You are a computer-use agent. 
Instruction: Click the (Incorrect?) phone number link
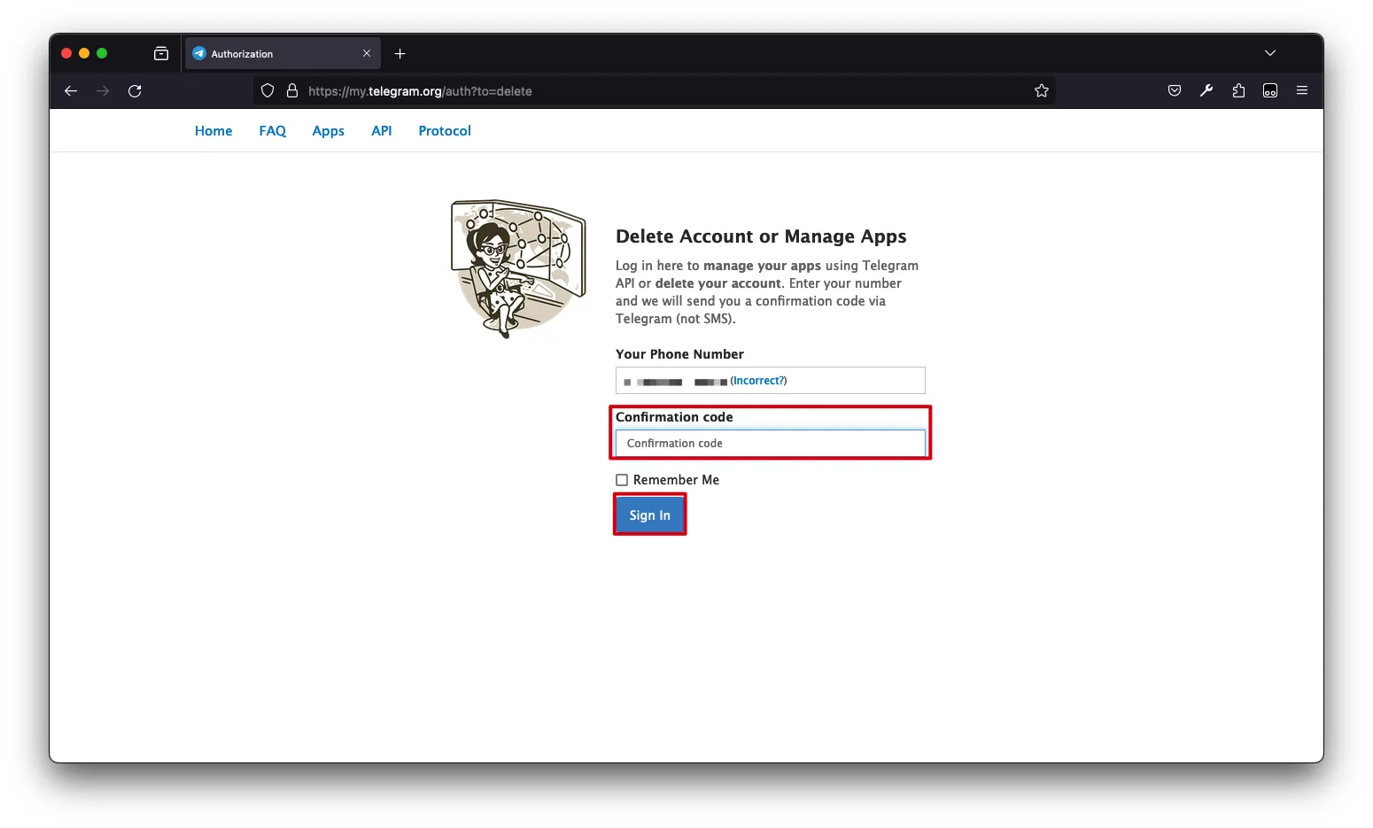coord(758,381)
